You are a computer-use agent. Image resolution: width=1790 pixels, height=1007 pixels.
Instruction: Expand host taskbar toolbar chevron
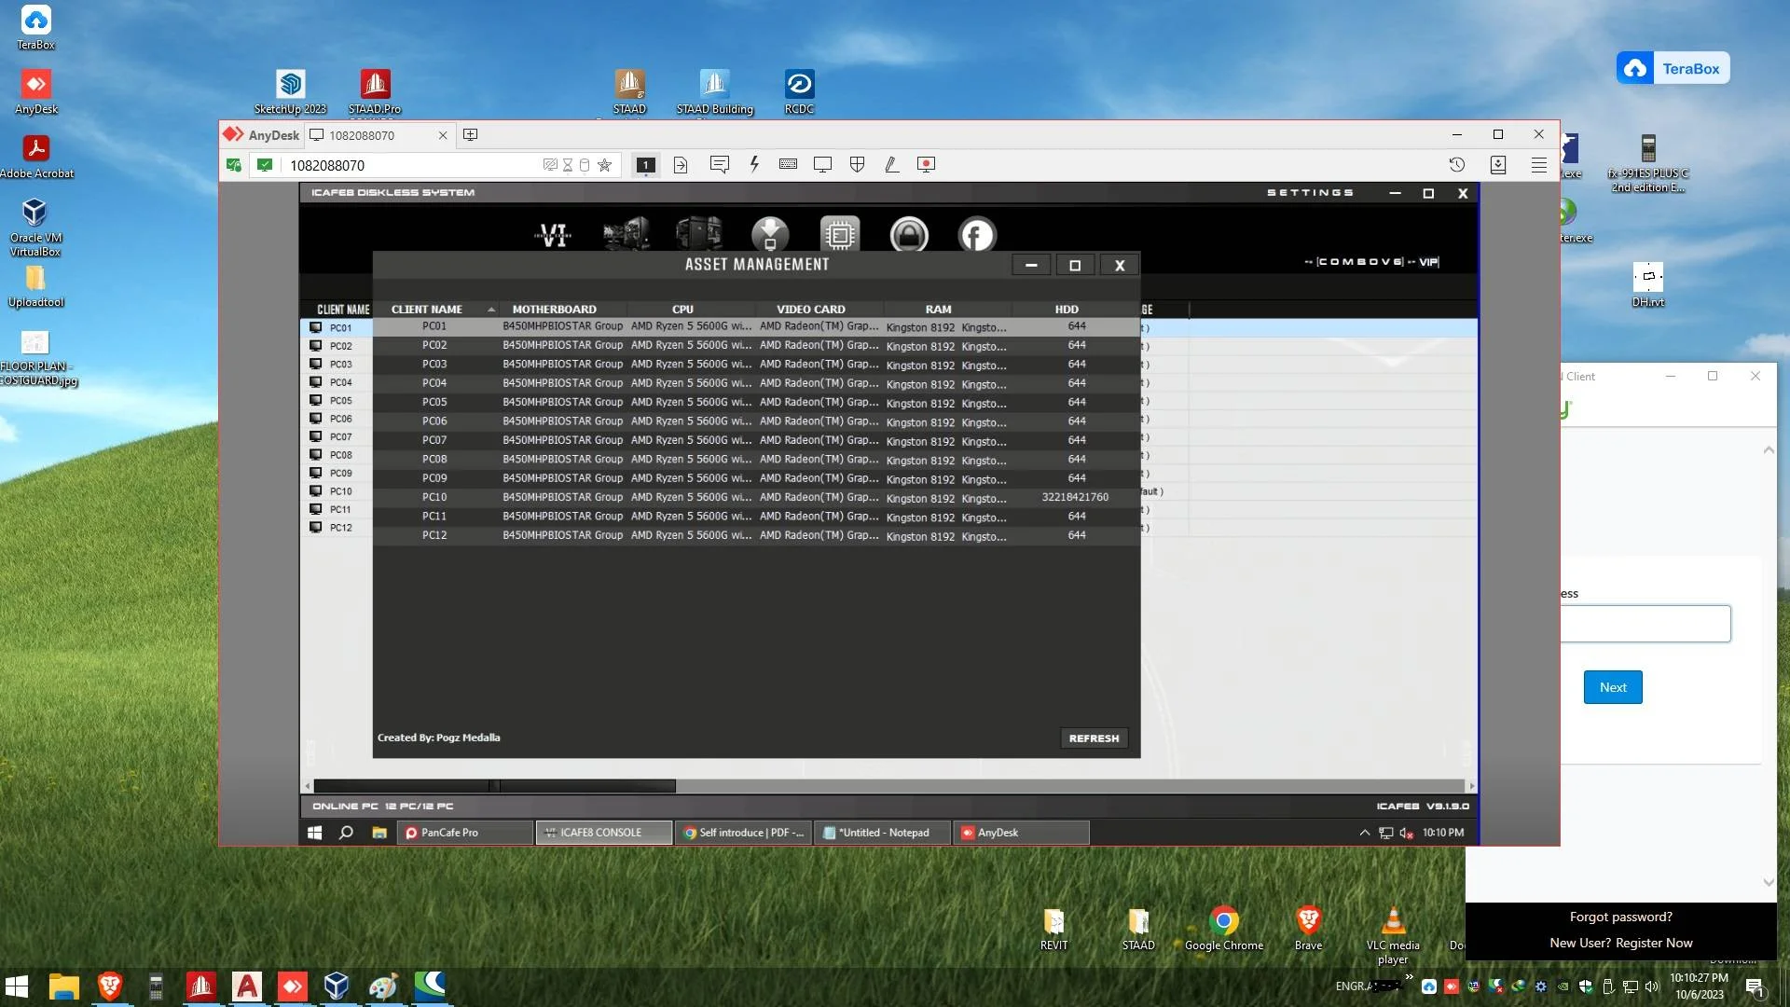[x=1409, y=977]
